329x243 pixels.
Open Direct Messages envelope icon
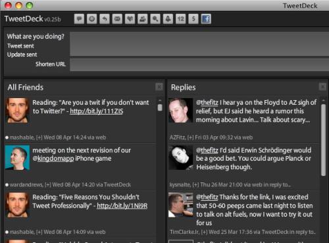point(117,19)
